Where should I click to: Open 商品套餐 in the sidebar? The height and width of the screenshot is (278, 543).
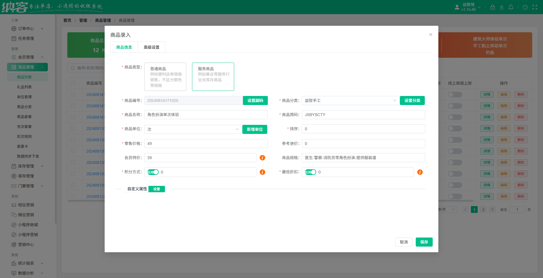24,117
